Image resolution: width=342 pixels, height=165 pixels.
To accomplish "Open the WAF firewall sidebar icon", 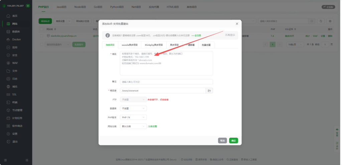I will [9, 63].
